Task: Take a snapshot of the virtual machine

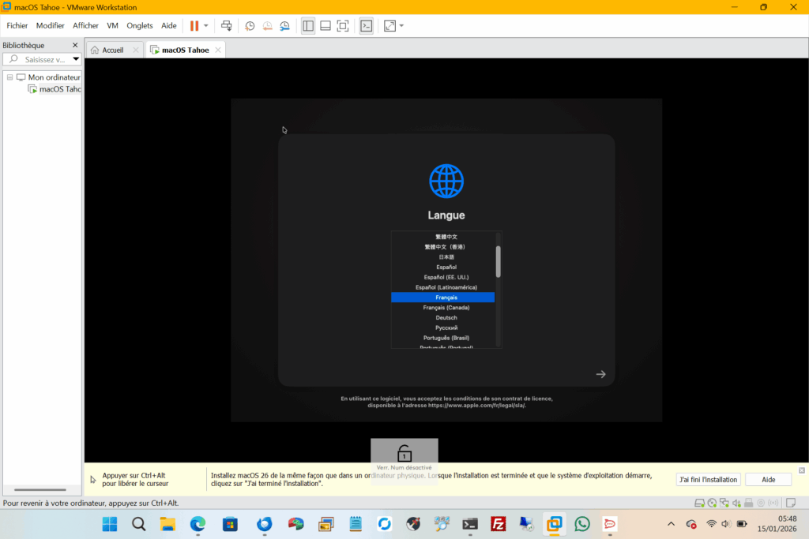Action: pyautogui.click(x=250, y=25)
